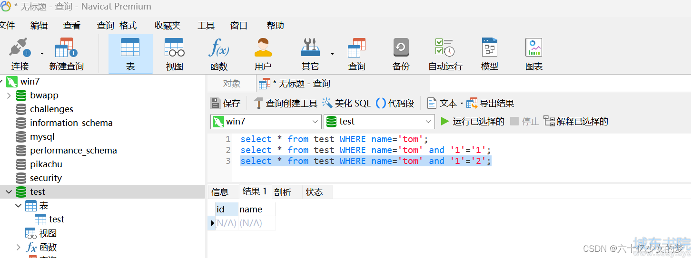Open the 格式 menu
The image size is (691, 258).
click(128, 26)
